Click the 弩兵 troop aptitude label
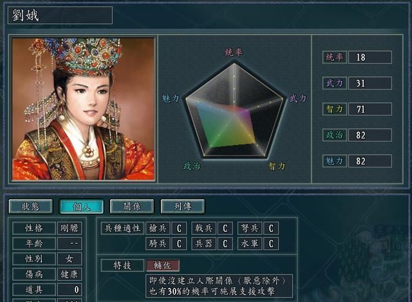The height and width of the screenshot is (302, 412). pos(250,228)
